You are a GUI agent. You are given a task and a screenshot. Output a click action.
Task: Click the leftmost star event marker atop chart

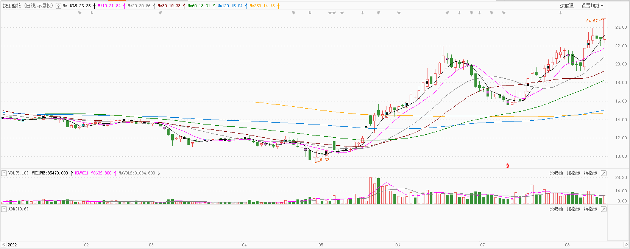(80, 13)
